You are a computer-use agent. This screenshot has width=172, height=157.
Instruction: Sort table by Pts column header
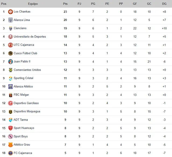[65, 4]
